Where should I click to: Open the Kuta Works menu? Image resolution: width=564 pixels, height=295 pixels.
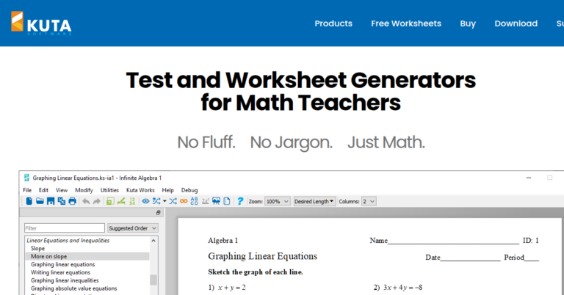coord(140,190)
